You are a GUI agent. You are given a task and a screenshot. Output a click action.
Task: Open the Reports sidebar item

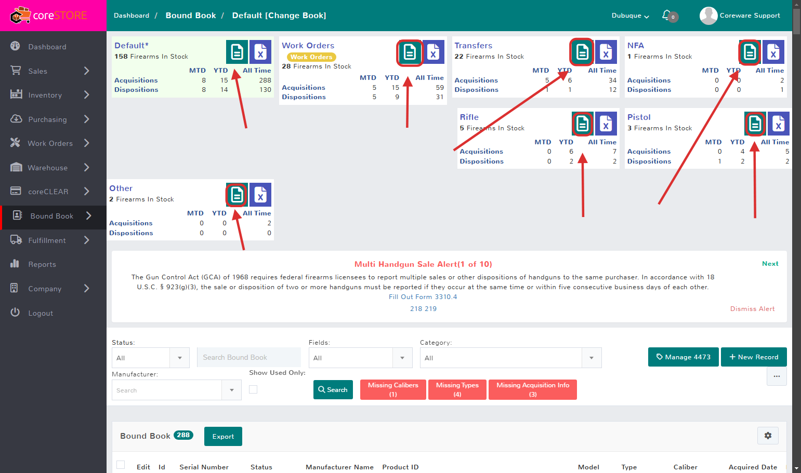[53, 264]
